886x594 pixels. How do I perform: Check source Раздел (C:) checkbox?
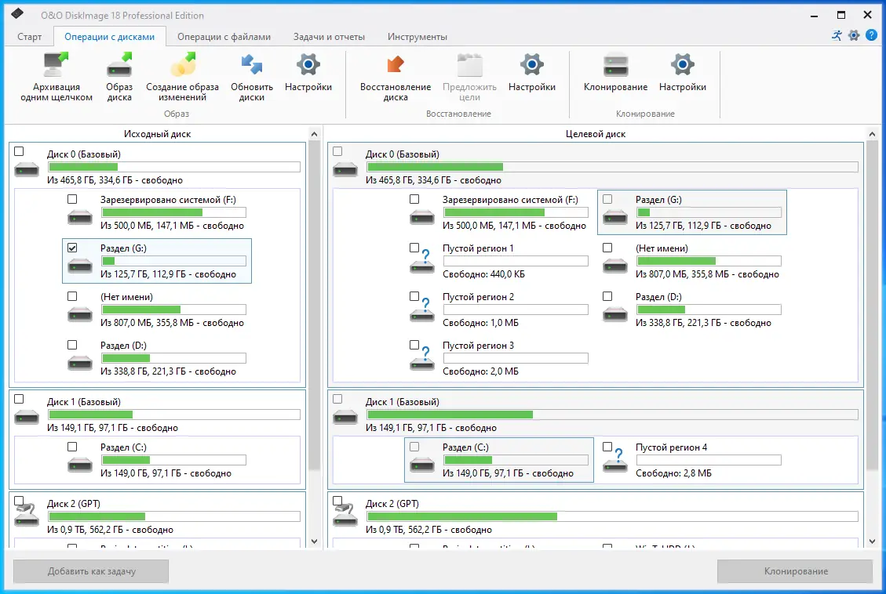[72, 447]
